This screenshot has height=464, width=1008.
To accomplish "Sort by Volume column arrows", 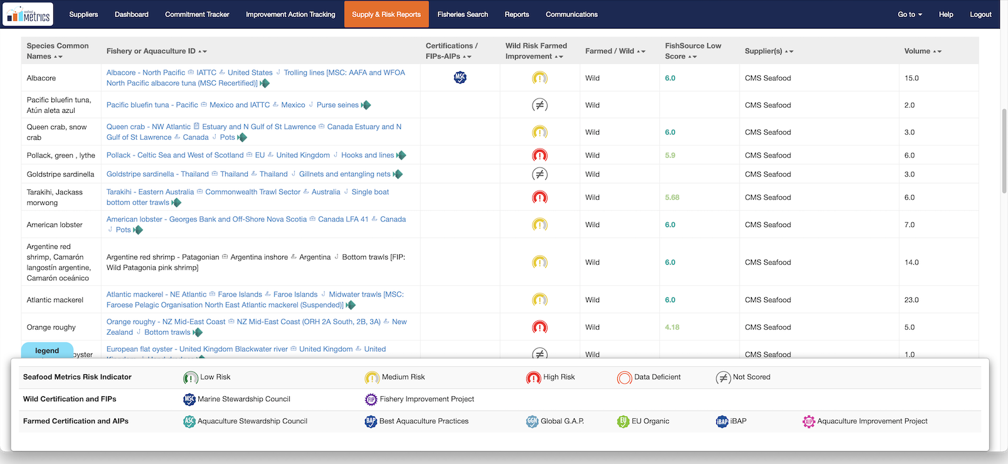I will (938, 51).
